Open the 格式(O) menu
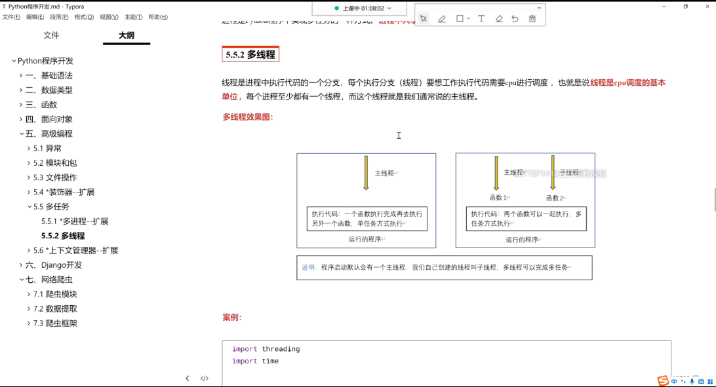 [x=84, y=17]
